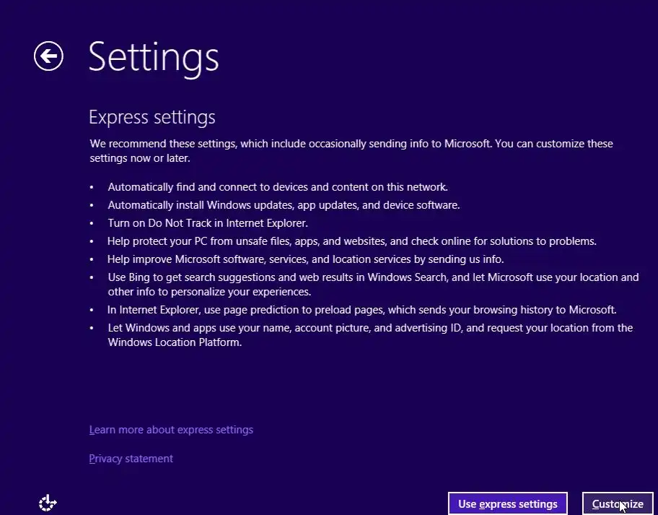Click the 'settings now or later' text line
The width and height of the screenshot is (658, 515).
click(x=139, y=157)
